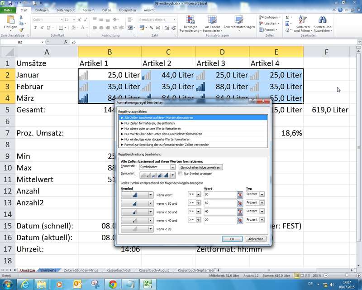The width and height of the screenshot is (362, 290).
Task: Click the range selector icon beside value 80
Action: coord(240,194)
